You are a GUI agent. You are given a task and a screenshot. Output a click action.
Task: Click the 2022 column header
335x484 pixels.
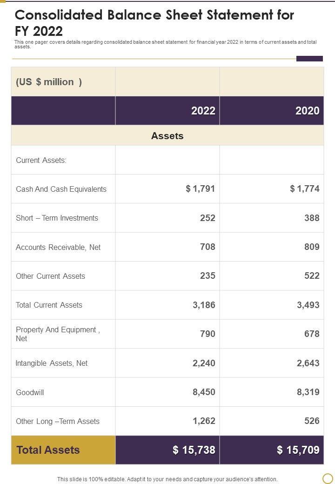[203, 111]
